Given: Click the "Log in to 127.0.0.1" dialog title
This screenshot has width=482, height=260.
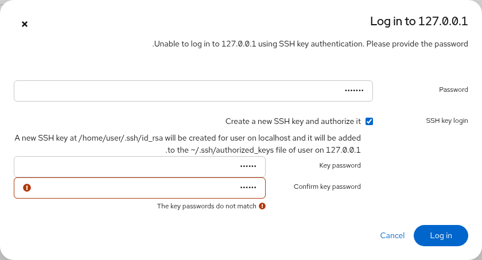Looking at the screenshot, I should click(x=419, y=21).
